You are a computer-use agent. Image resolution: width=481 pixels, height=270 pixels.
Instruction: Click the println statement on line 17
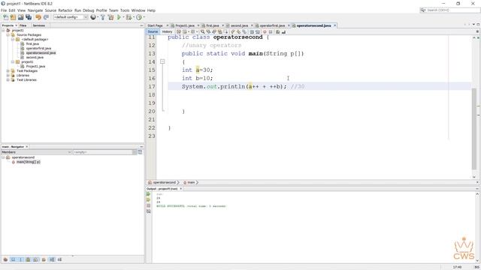234,87
